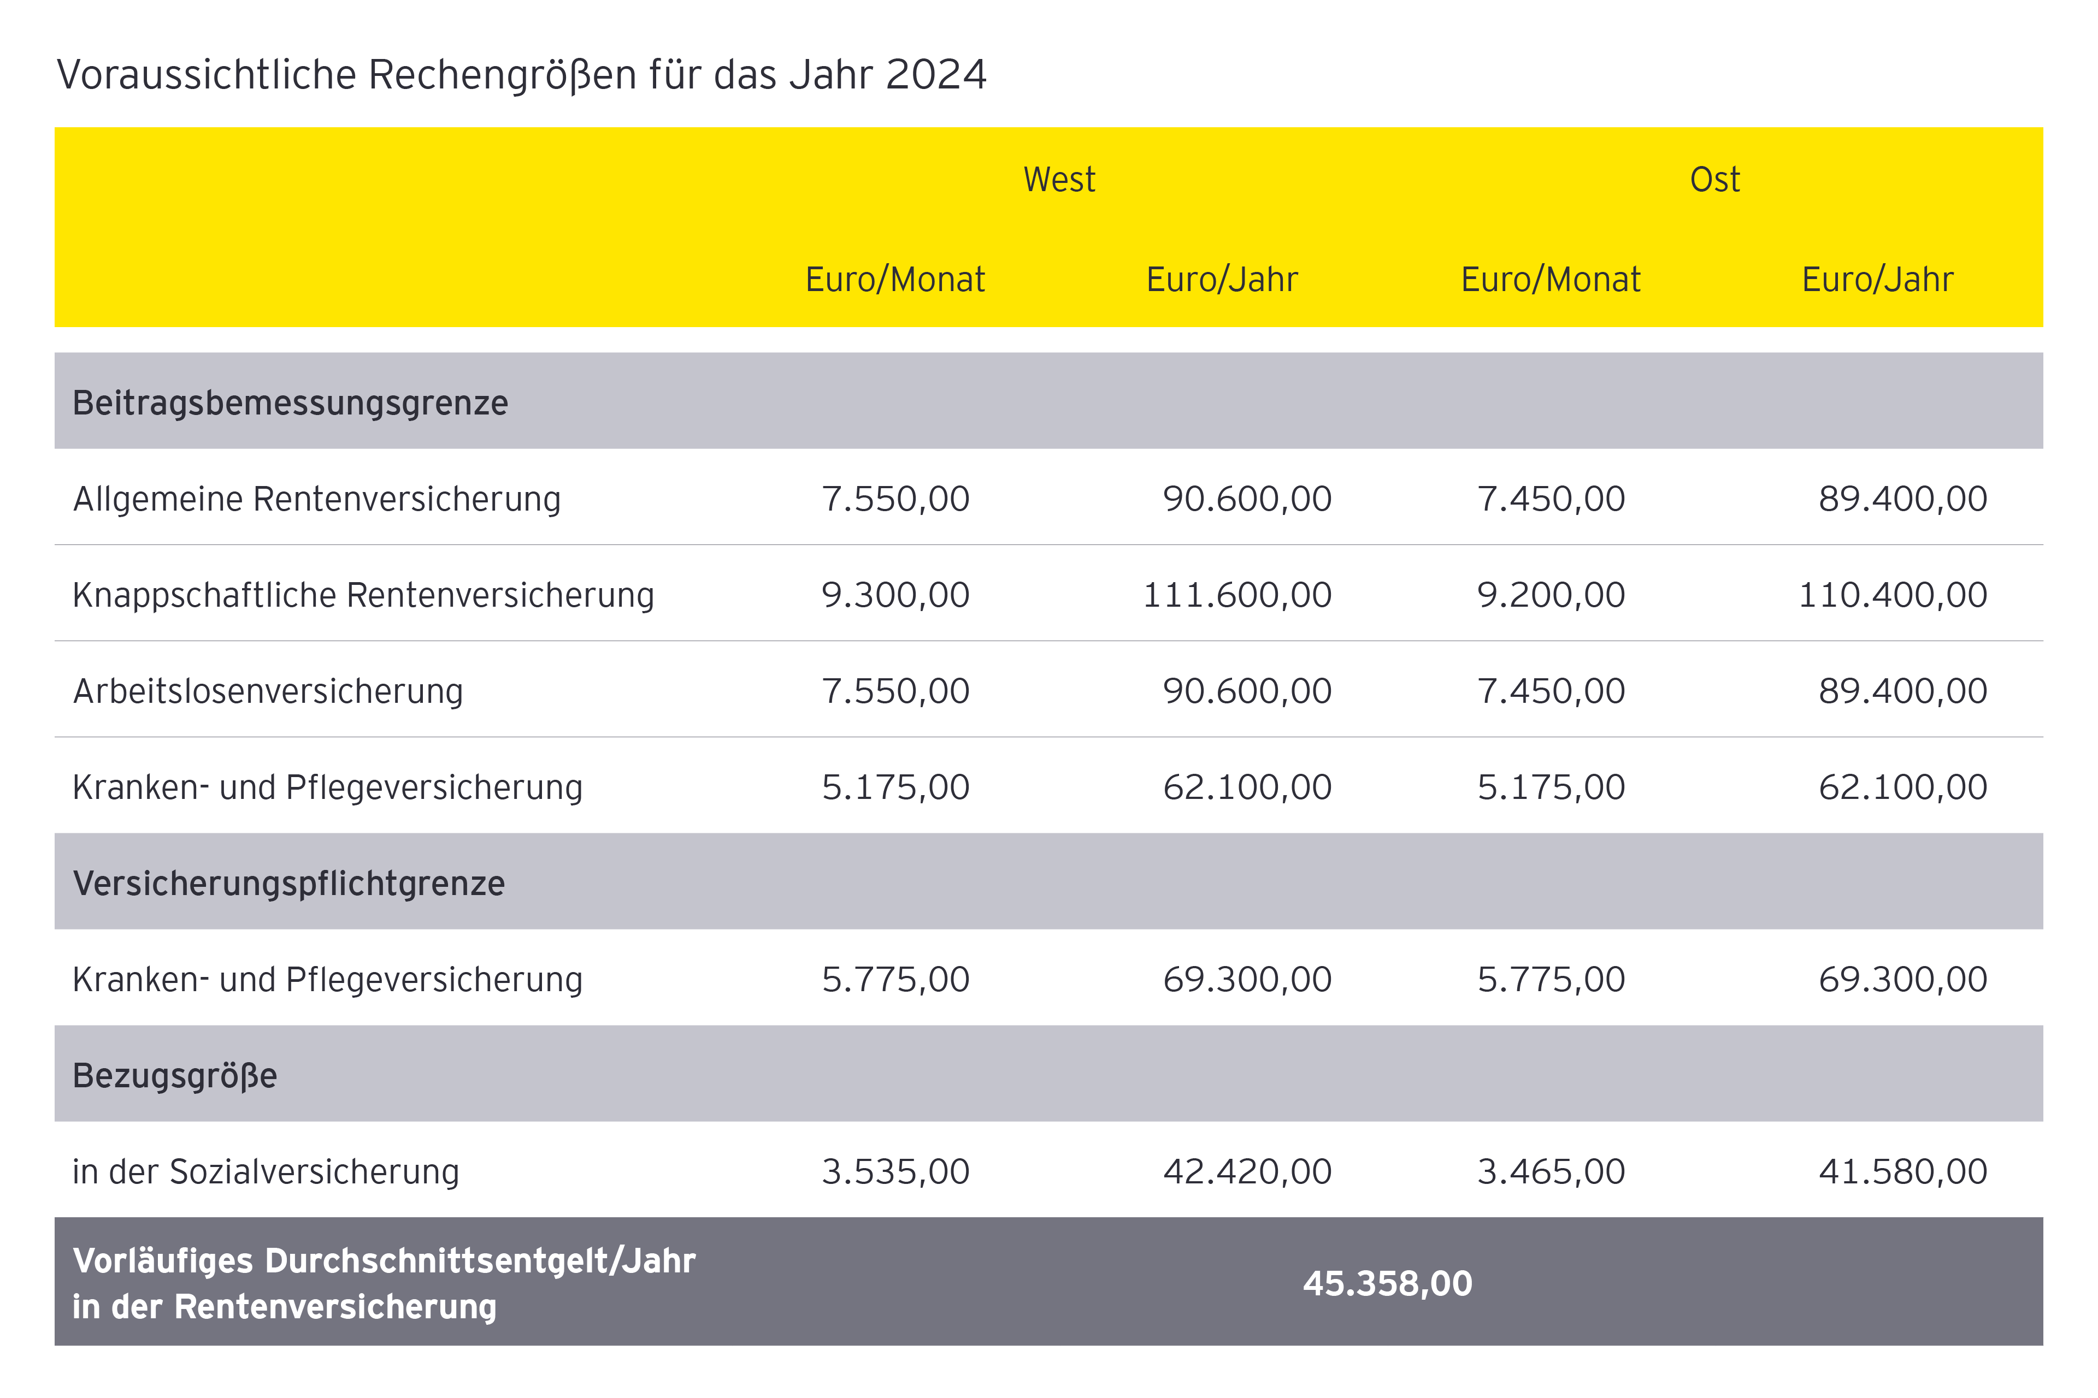Click the Versicherungspflichtgrenze section header

tap(289, 884)
